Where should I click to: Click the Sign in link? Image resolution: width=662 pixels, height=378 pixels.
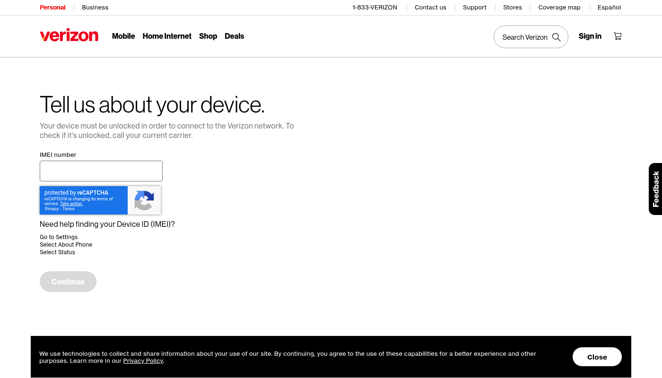[x=590, y=36]
